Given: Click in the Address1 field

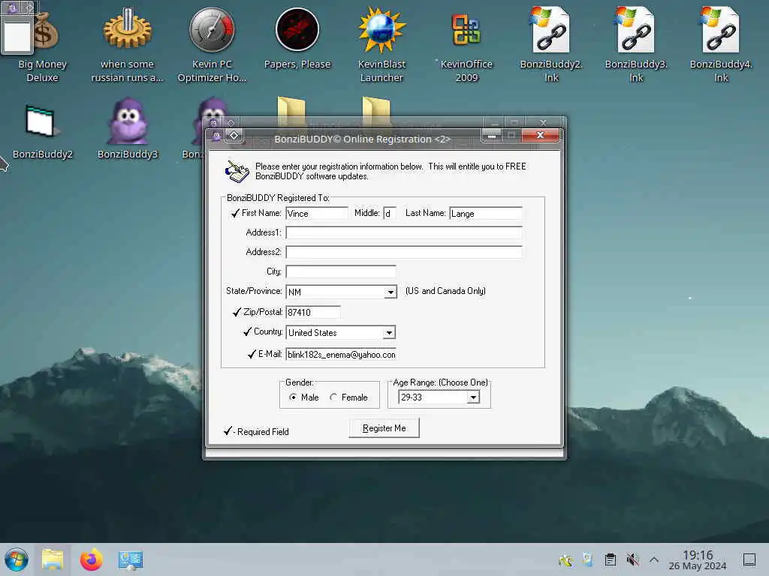Looking at the screenshot, I should [x=404, y=232].
